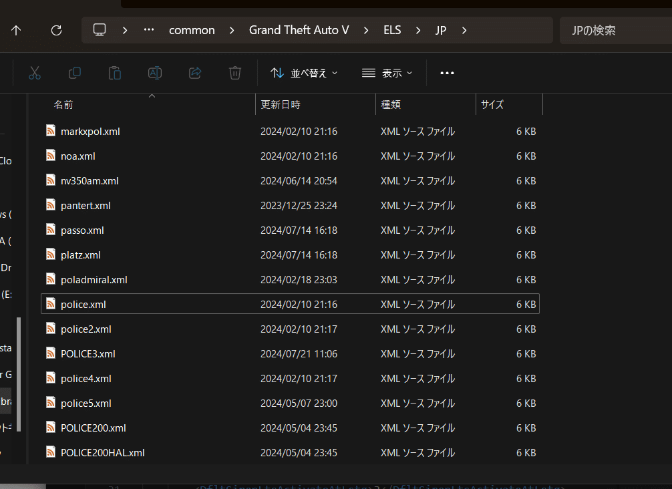Click the file icon of passo.xml
672x489 pixels.
[51, 230]
